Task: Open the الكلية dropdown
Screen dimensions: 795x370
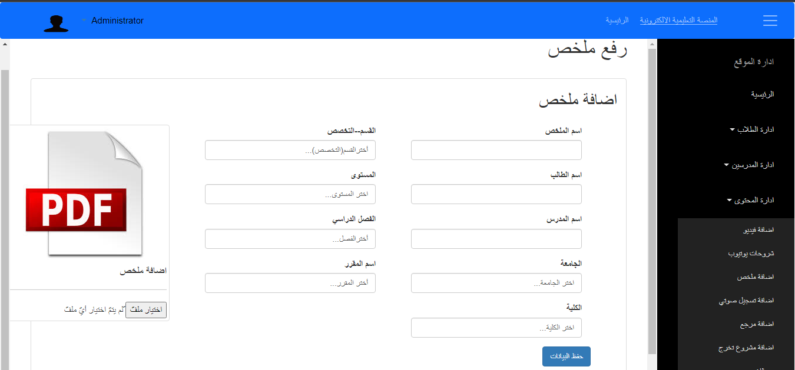Action: (x=496, y=328)
